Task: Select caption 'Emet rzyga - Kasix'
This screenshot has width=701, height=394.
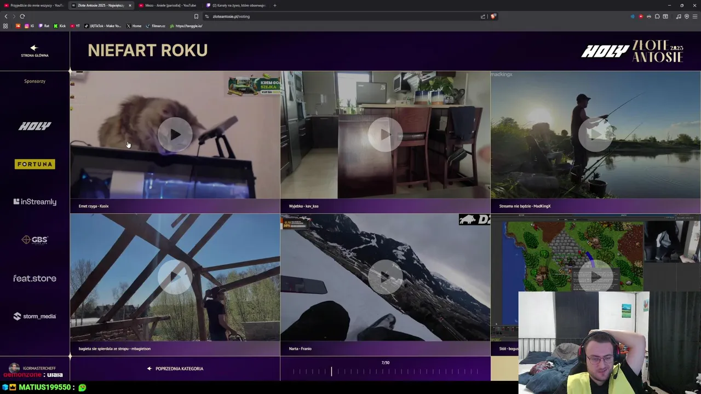Action: pyautogui.click(x=94, y=206)
